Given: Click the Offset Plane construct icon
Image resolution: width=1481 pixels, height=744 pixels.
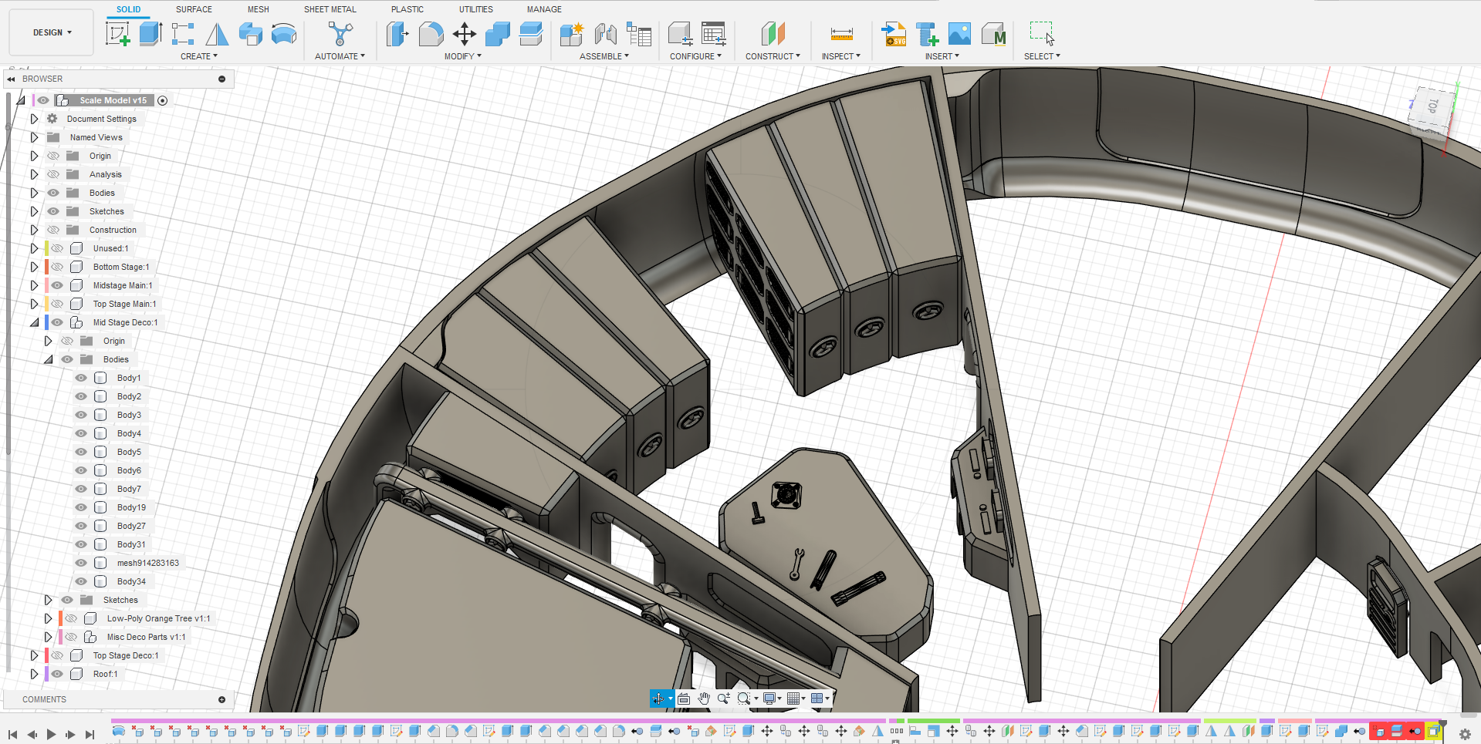Looking at the screenshot, I should click(773, 34).
